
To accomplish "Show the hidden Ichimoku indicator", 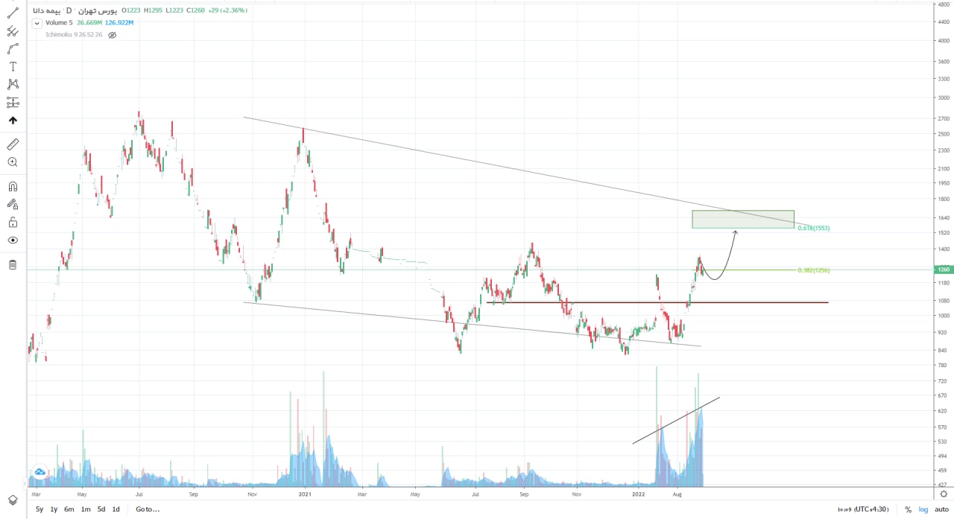I will [113, 35].
